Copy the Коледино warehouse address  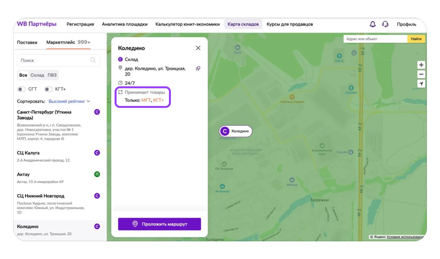click(x=198, y=68)
